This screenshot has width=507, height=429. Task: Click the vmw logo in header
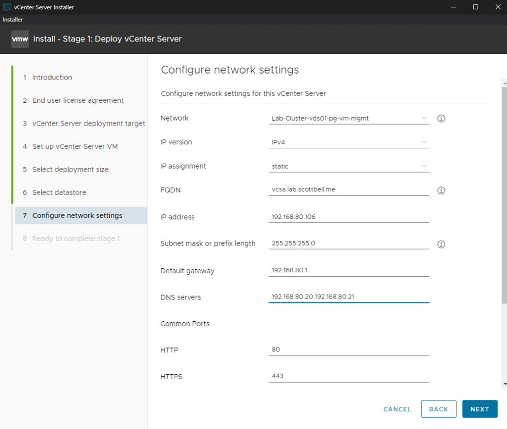[x=20, y=39]
